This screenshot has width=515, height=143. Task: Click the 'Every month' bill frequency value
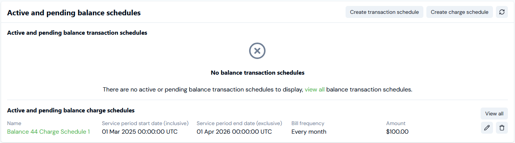click(x=309, y=131)
